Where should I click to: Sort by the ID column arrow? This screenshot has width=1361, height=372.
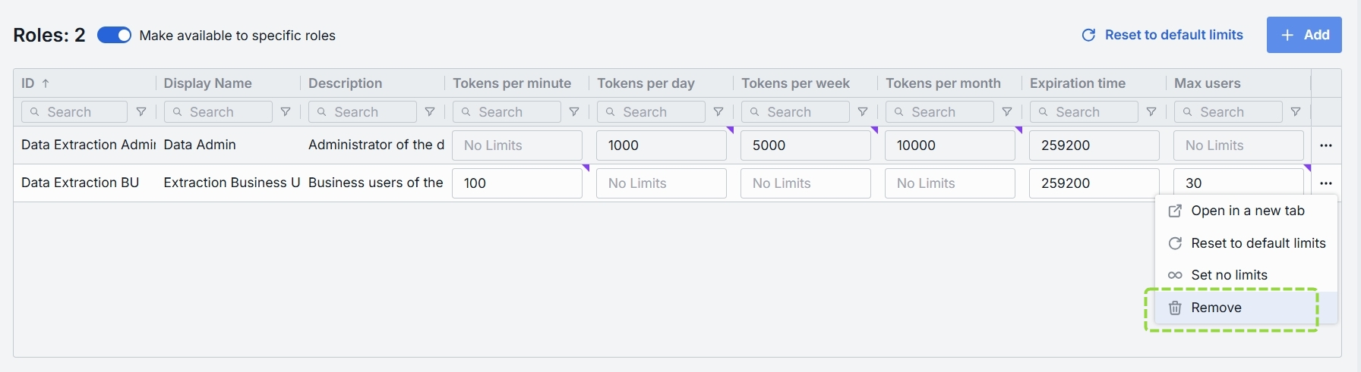(46, 83)
